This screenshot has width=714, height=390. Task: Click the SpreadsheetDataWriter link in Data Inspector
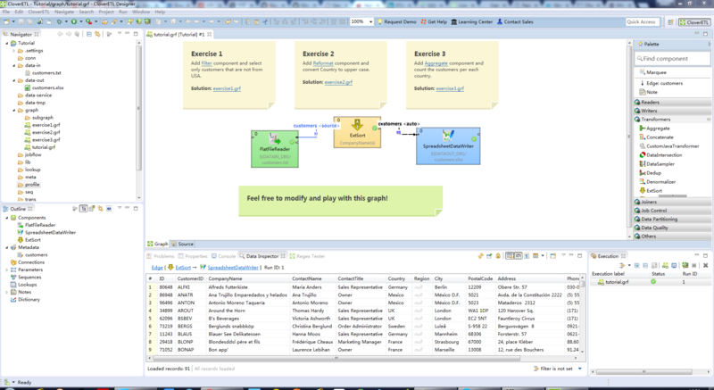(233, 268)
